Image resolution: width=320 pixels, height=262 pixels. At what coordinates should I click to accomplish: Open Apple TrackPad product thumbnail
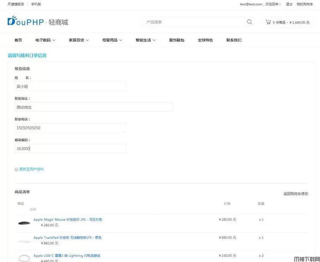point(24,240)
